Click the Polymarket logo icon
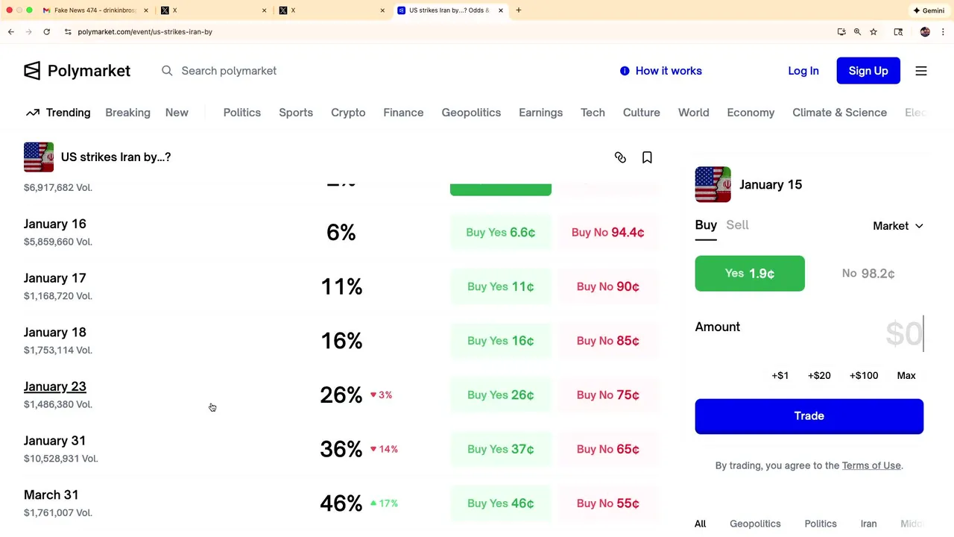This screenshot has width=954, height=537. tap(32, 71)
